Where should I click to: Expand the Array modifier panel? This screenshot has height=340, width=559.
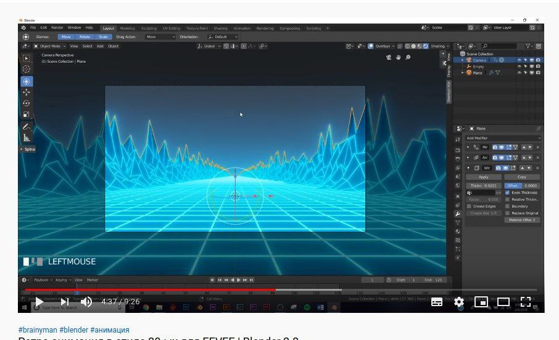tap(468, 157)
